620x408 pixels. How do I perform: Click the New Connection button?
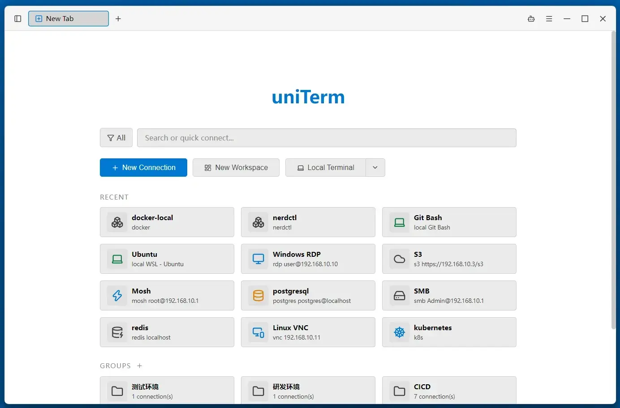pos(143,168)
